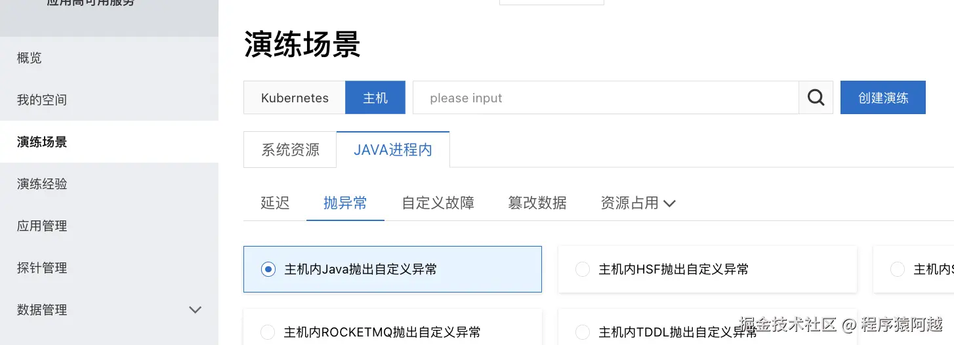Pick the 主机内TDDL抛出自定义异常 radio
Viewport: 954px width, 345px height.
tap(583, 332)
